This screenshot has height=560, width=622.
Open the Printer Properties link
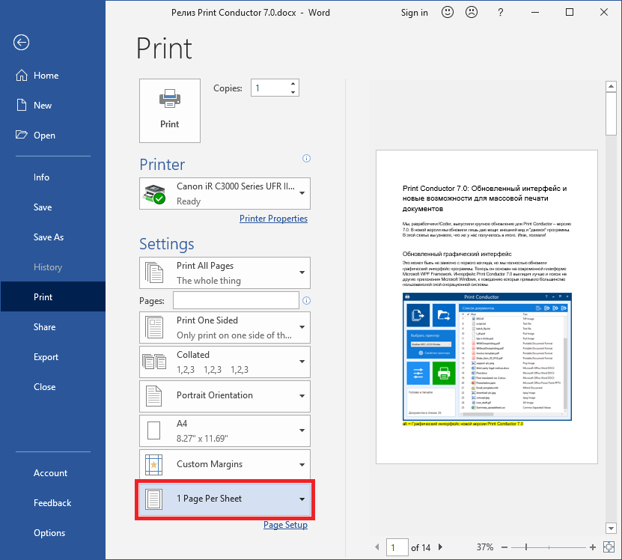(273, 219)
